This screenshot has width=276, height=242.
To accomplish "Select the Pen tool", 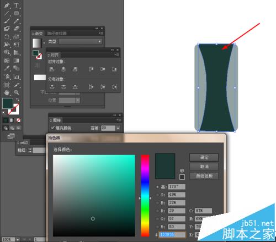I will (x=7, y=5).
